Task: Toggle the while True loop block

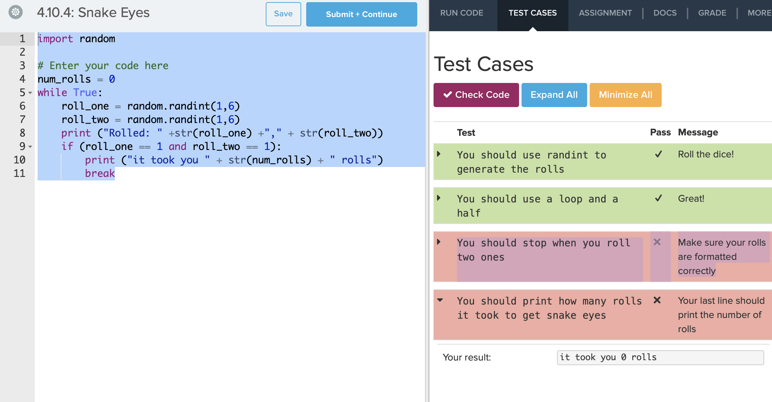Action: 32,92
